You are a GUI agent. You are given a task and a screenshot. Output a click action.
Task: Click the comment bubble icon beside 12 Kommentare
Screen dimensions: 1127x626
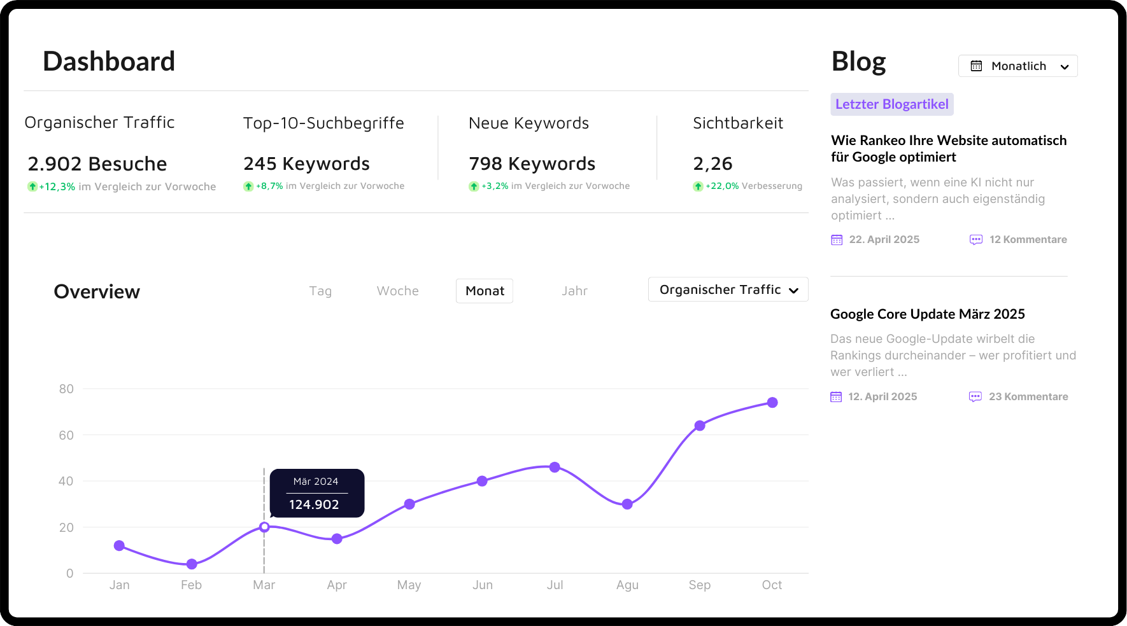tap(976, 240)
